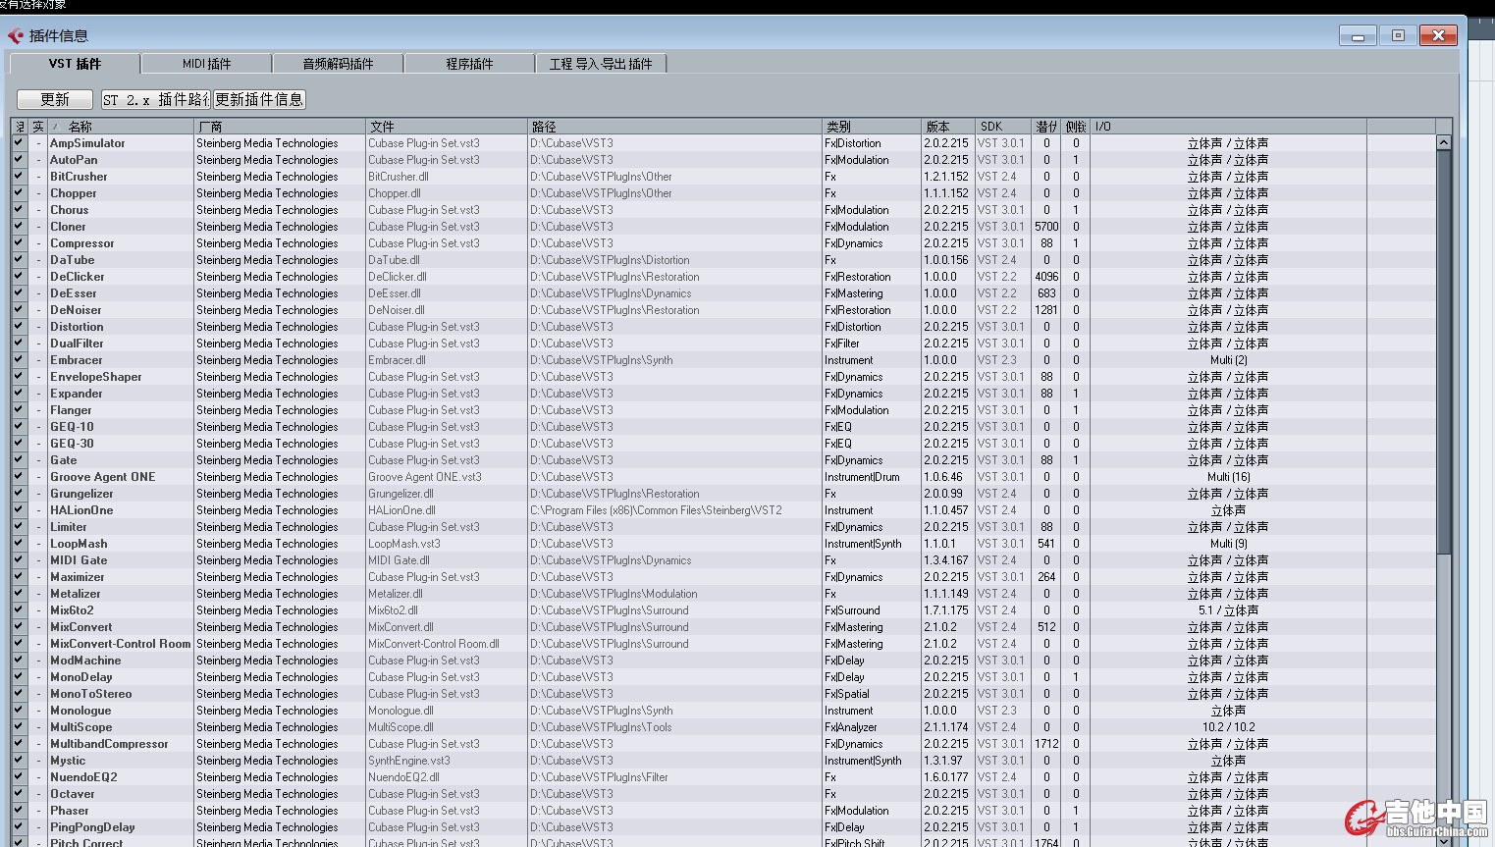Select the Mix6to2 plugin name
Image resolution: width=1495 pixels, height=847 pixels.
pos(73,610)
